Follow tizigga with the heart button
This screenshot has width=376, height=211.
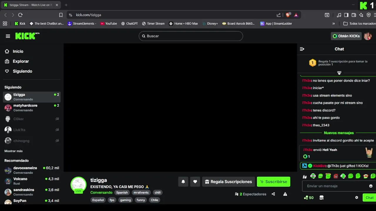(195, 182)
